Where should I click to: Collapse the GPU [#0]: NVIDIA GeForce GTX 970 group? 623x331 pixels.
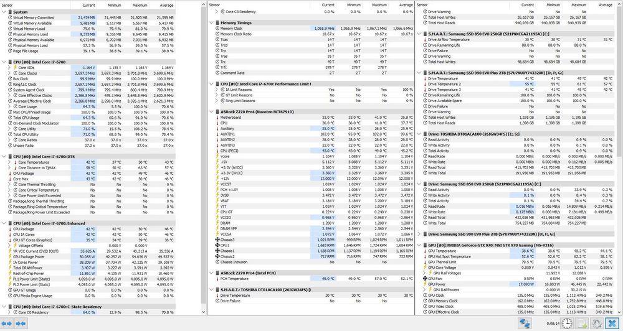[419, 245]
